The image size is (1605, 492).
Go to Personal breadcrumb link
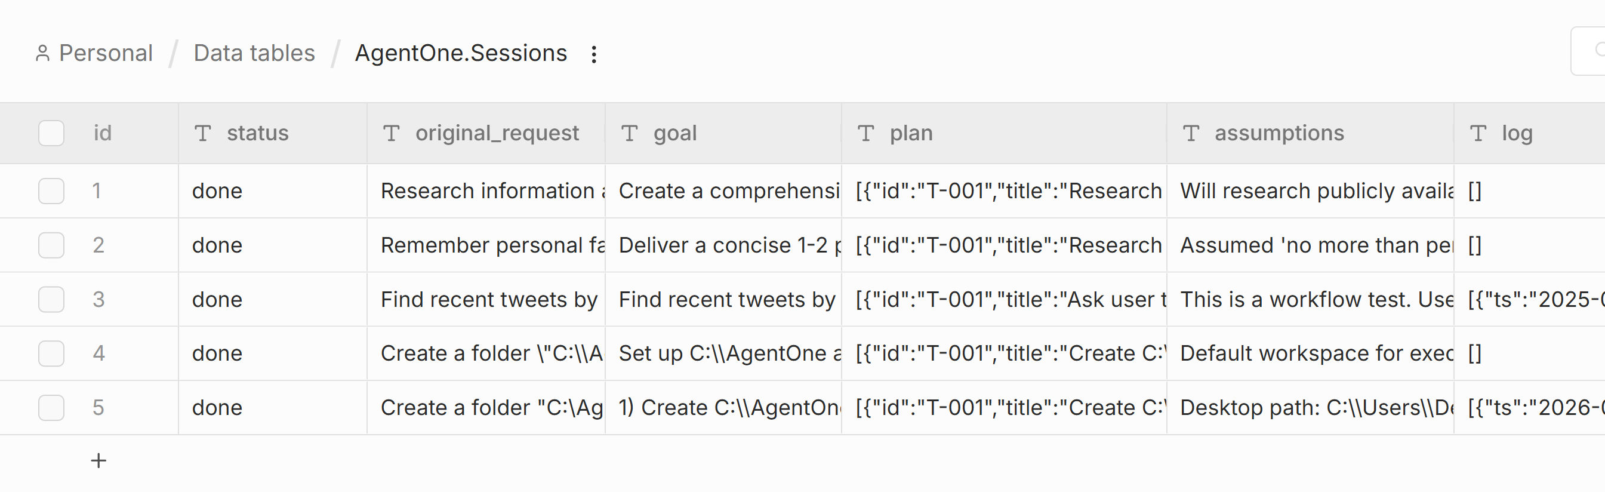105,54
